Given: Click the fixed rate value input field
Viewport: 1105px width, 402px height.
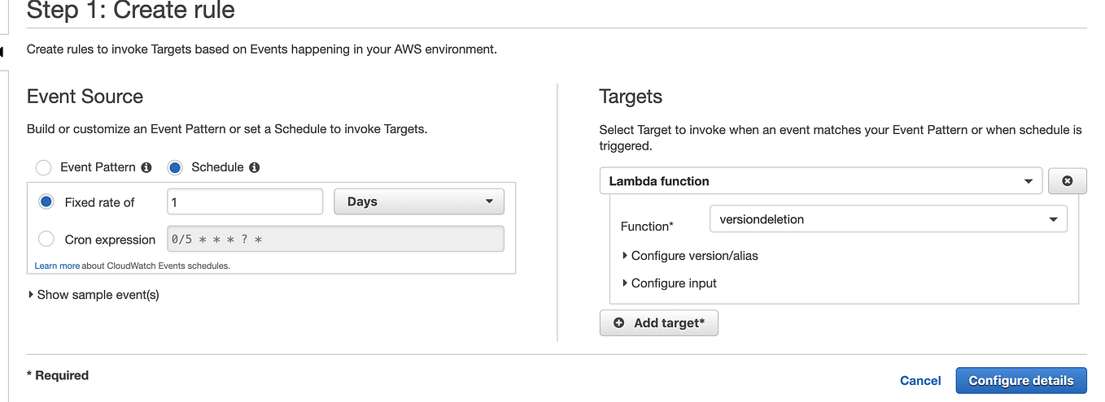Looking at the screenshot, I should (245, 201).
